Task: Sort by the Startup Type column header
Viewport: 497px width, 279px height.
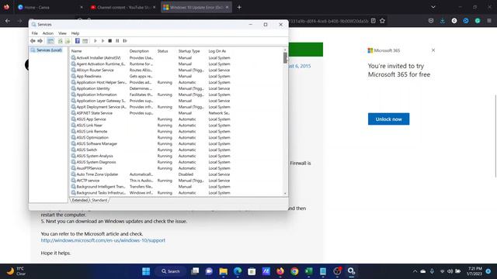Action: click(x=189, y=51)
